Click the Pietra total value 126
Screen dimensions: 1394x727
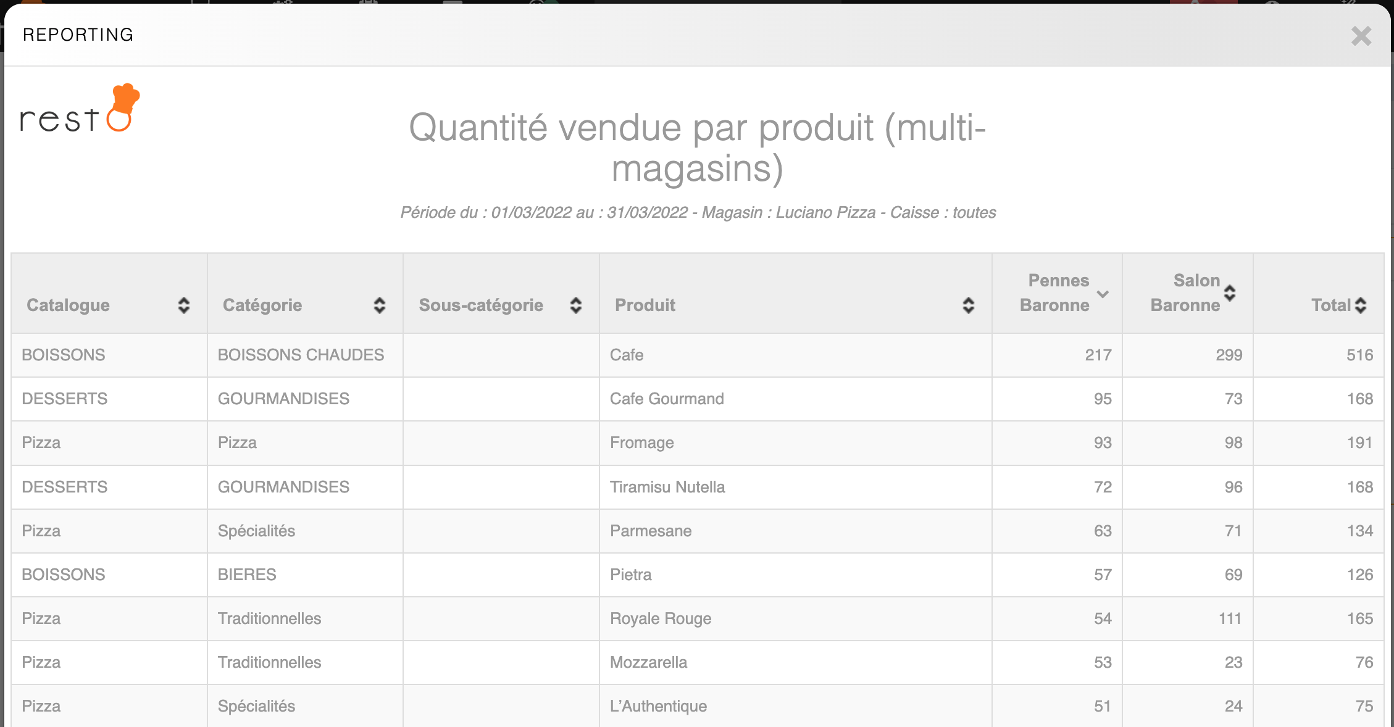1359,575
